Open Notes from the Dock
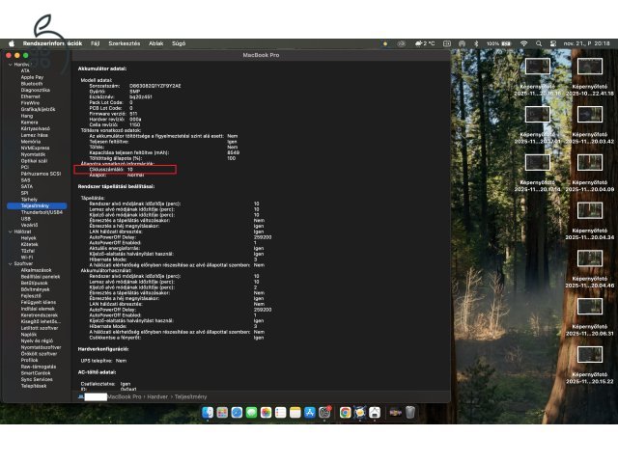 (x=295, y=412)
